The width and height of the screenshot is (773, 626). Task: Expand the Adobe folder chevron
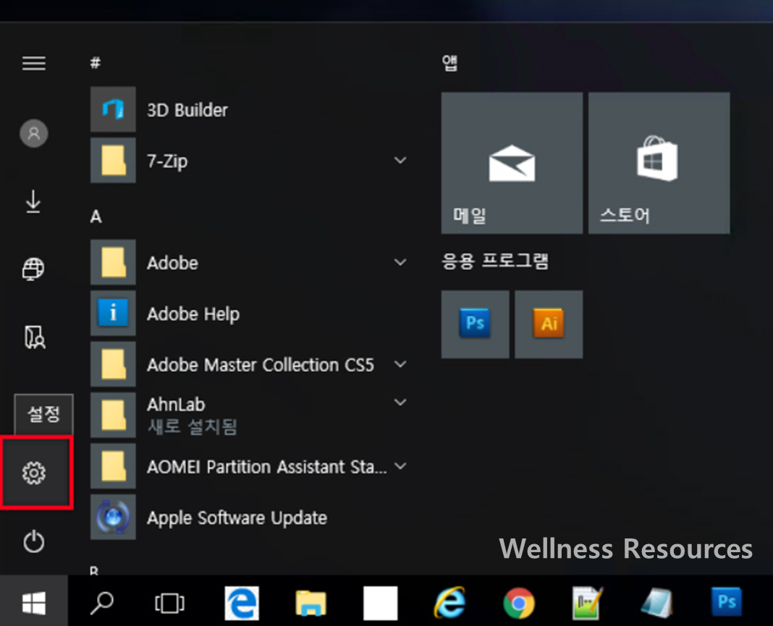[x=400, y=262]
